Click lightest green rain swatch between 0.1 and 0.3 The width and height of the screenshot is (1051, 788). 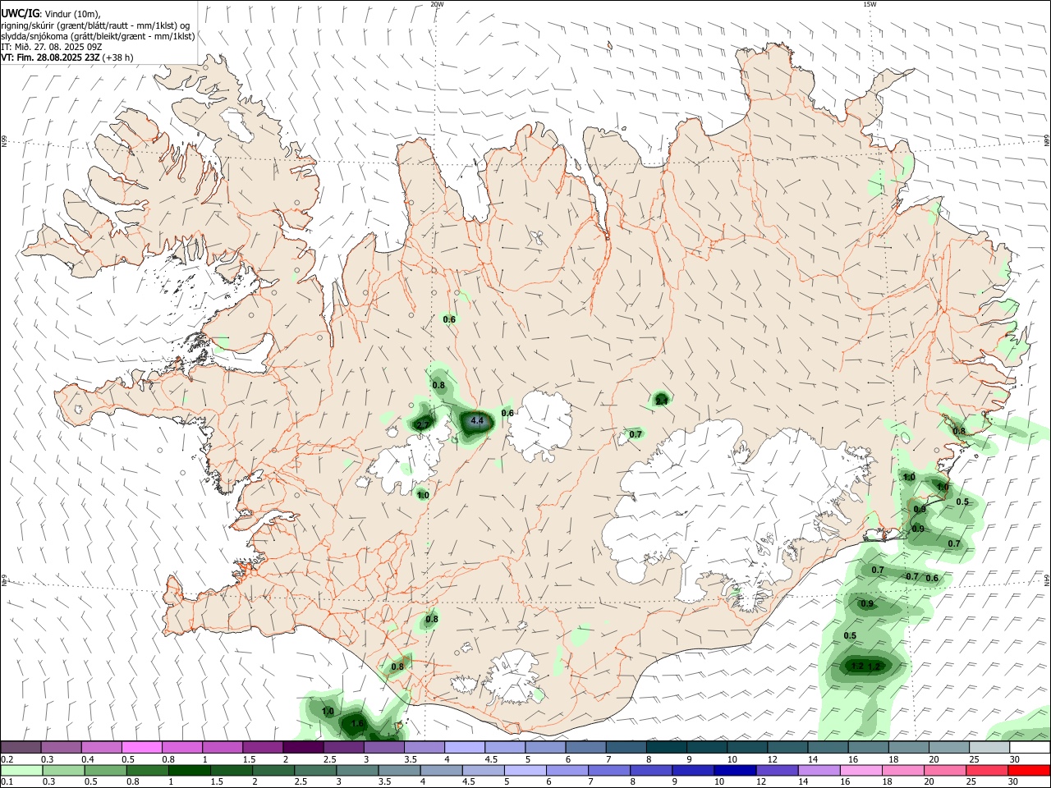click(x=21, y=771)
